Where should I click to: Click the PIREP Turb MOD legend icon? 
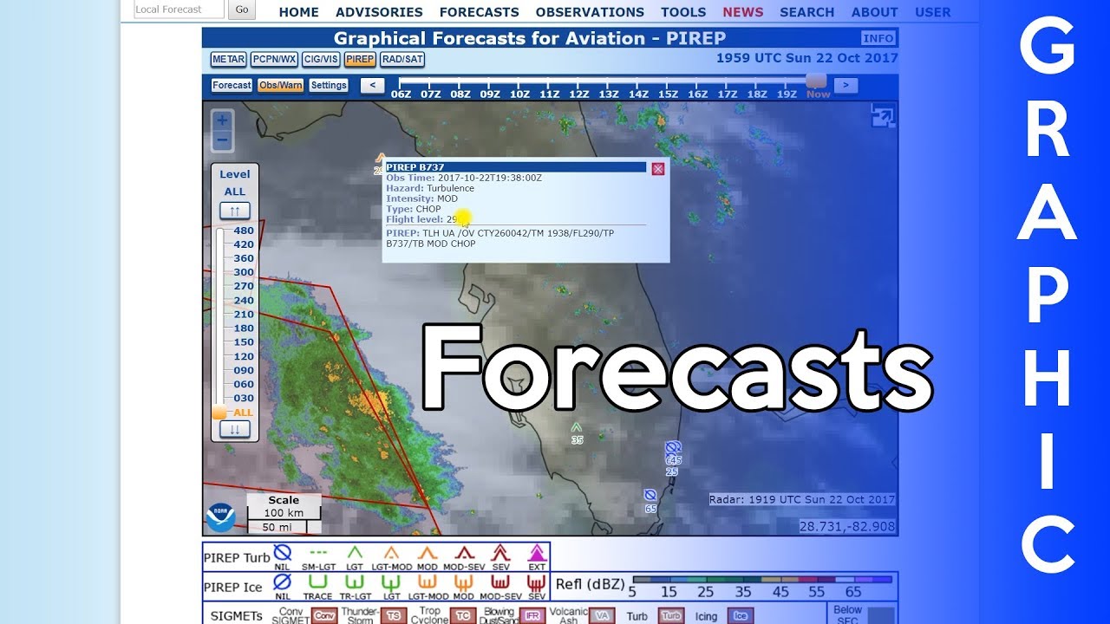428,552
